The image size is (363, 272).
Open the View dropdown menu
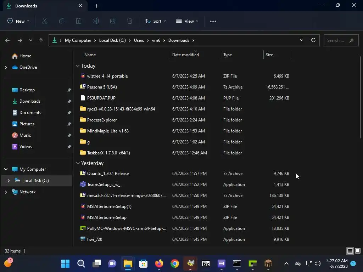[187, 21]
